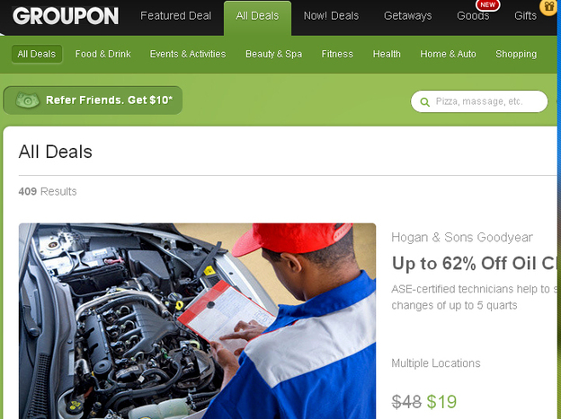Go to the Getaways tab
Image resolution: width=561 pixels, height=419 pixels.
pyautogui.click(x=407, y=16)
